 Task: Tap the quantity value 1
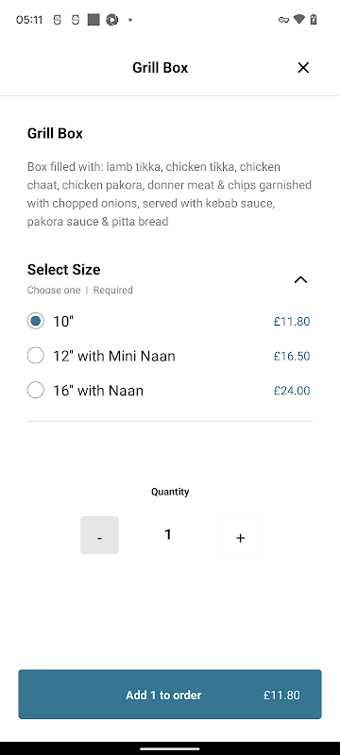point(168,534)
